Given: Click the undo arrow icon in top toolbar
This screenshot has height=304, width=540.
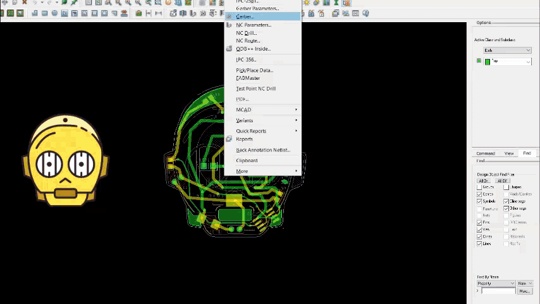Looking at the screenshot, I should click(x=34, y=3).
